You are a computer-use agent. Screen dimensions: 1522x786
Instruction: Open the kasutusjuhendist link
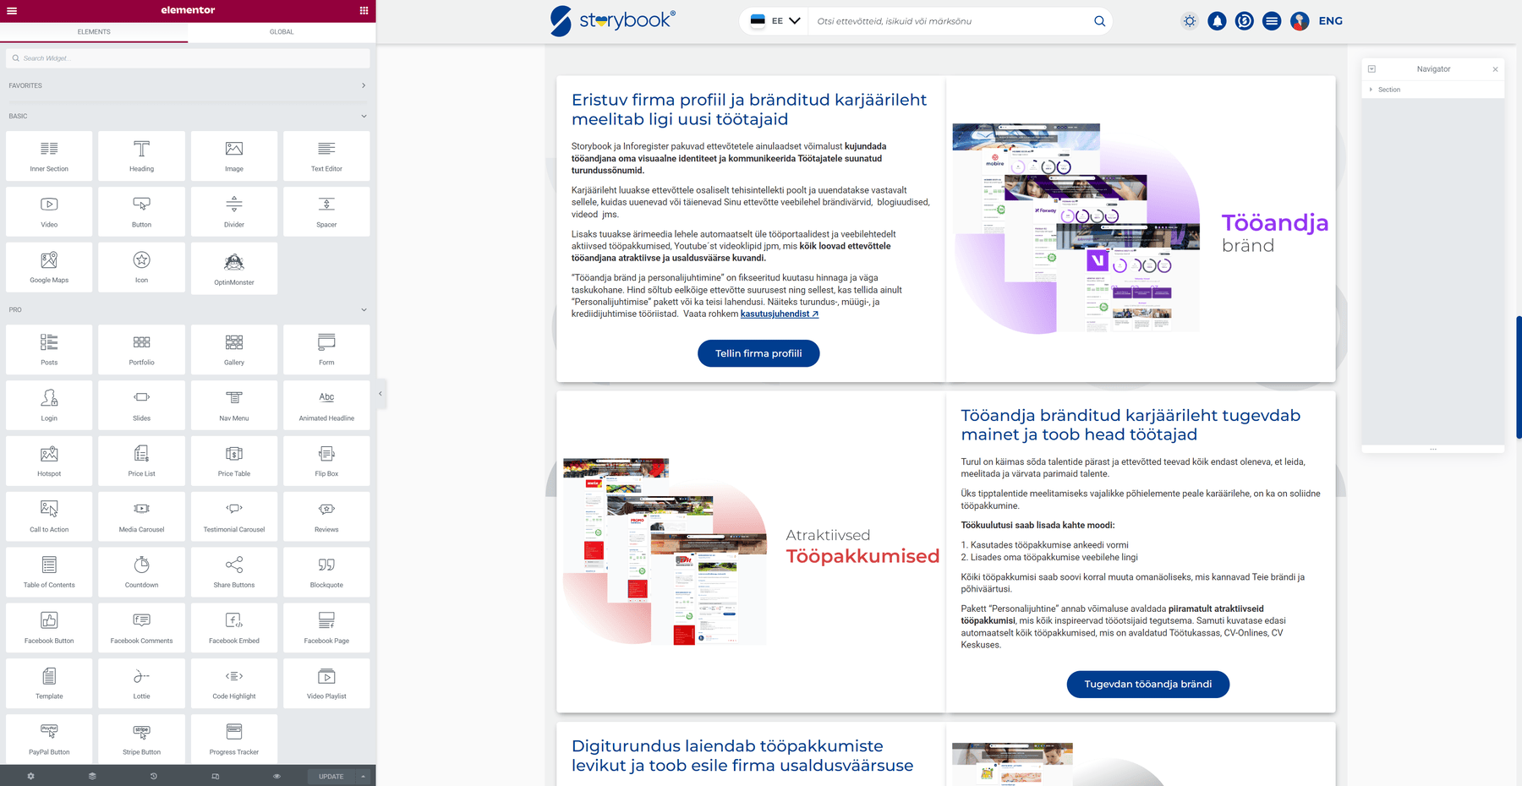pos(779,314)
